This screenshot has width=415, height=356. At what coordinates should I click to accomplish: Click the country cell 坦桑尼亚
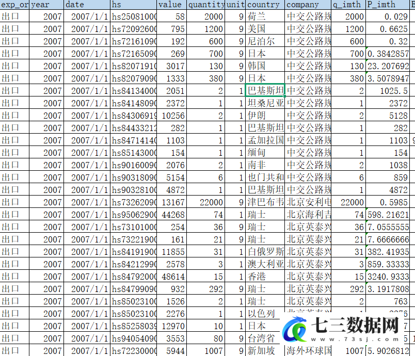pyautogui.click(x=265, y=103)
